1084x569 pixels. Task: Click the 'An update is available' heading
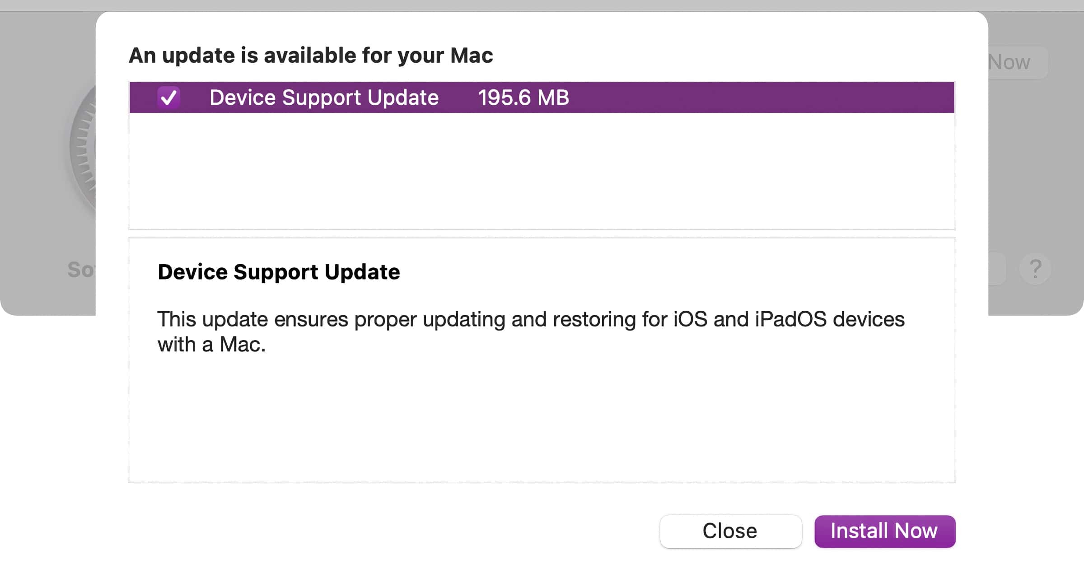point(311,56)
